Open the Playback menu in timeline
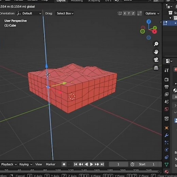The image size is (177, 177). click(x=9, y=164)
